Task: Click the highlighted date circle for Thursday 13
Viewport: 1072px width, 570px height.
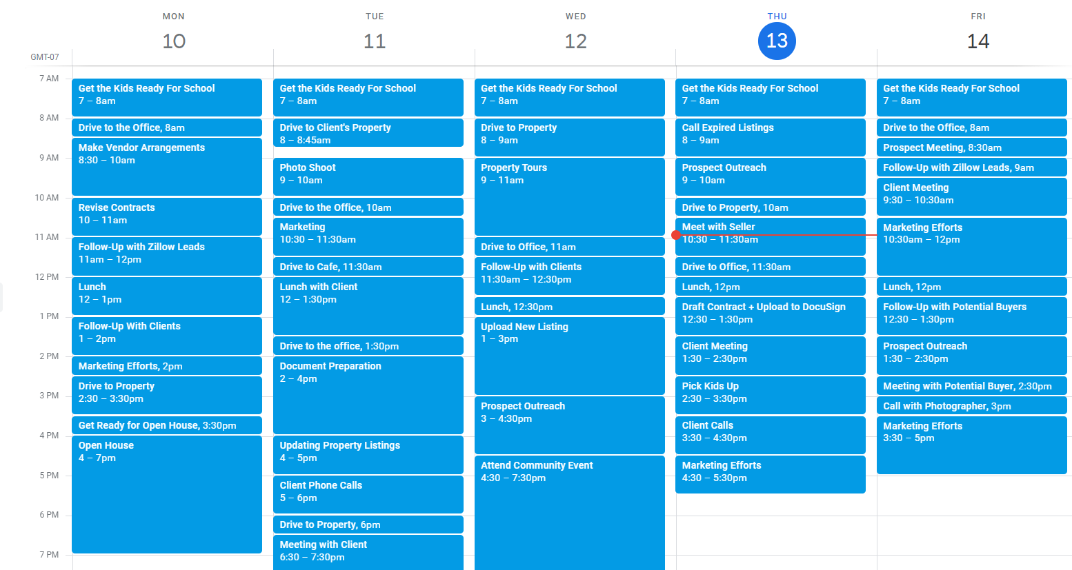Action: [x=777, y=41]
